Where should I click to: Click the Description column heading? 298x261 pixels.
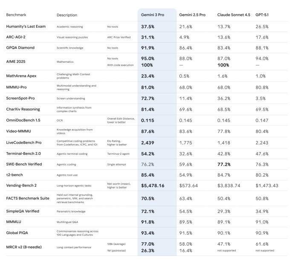tap(67, 15)
